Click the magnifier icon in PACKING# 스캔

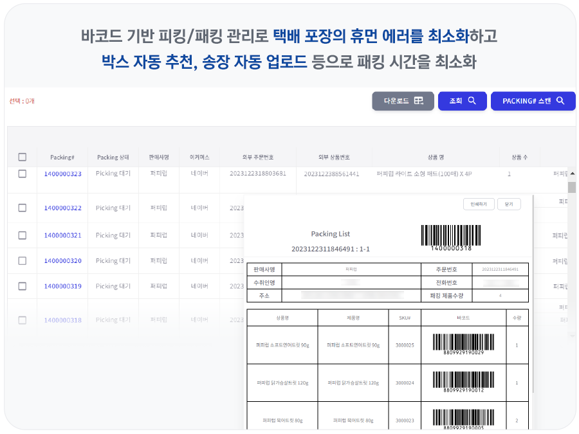point(560,101)
